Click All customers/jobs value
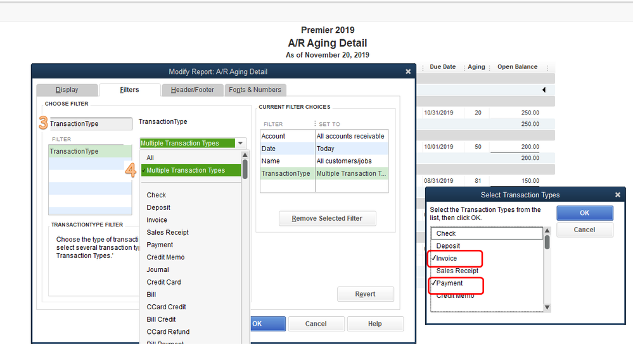This screenshot has width=633, height=351. 344,161
